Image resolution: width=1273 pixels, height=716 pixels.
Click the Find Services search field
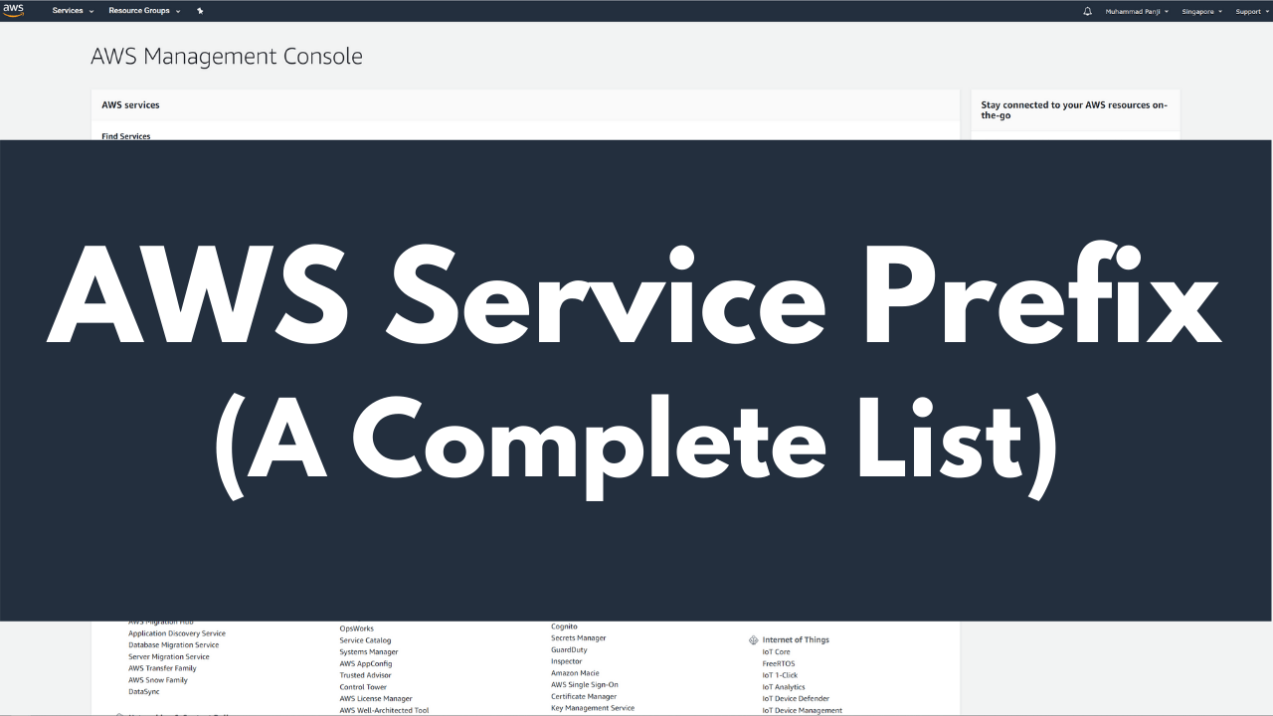pyautogui.click(x=125, y=135)
